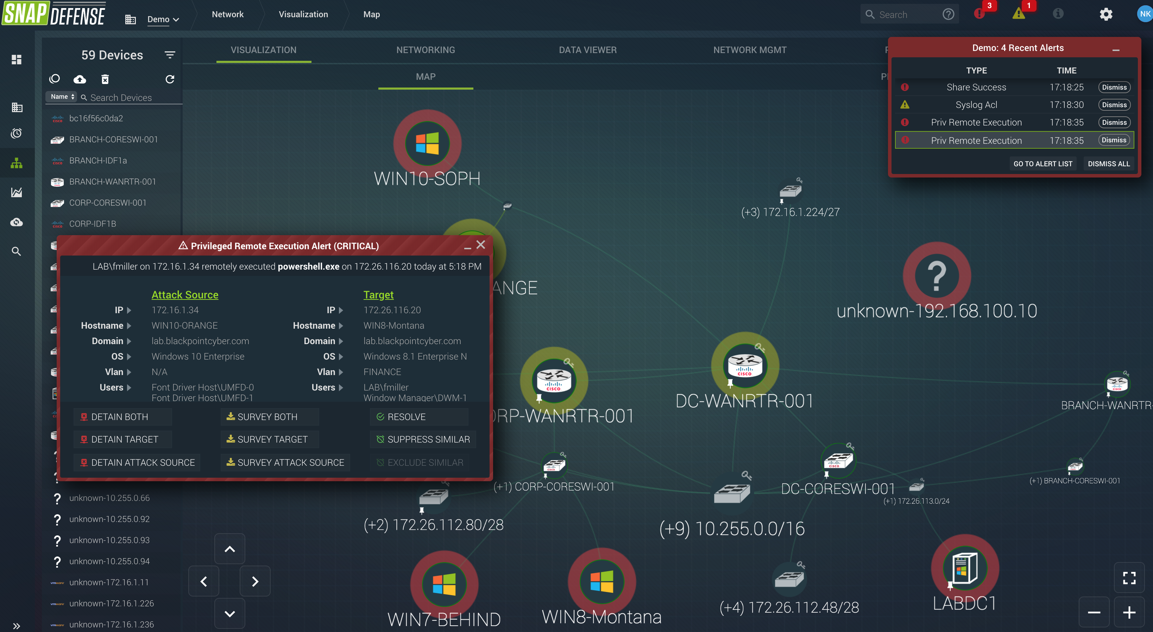Image resolution: width=1153 pixels, height=632 pixels.
Task: Open the search tool in left sidebar
Action: [17, 251]
